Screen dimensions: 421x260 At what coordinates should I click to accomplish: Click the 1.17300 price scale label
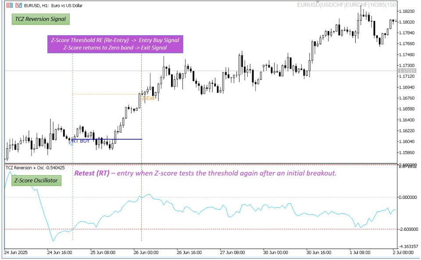click(407, 65)
